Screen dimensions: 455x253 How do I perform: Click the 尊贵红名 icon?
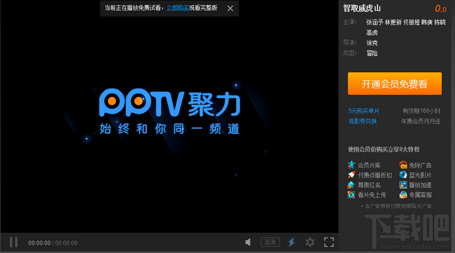tap(351, 185)
